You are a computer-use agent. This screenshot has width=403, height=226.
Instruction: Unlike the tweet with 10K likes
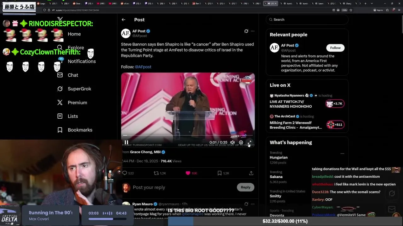(191, 173)
